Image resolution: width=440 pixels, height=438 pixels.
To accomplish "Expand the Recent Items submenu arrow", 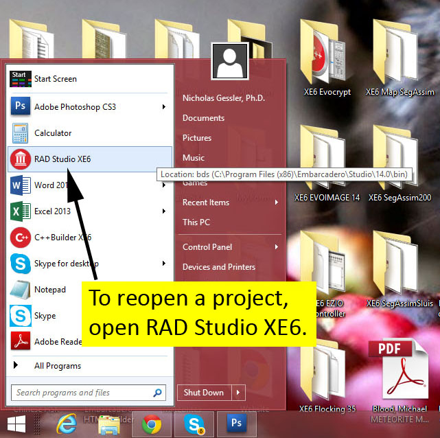I will (x=277, y=203).
